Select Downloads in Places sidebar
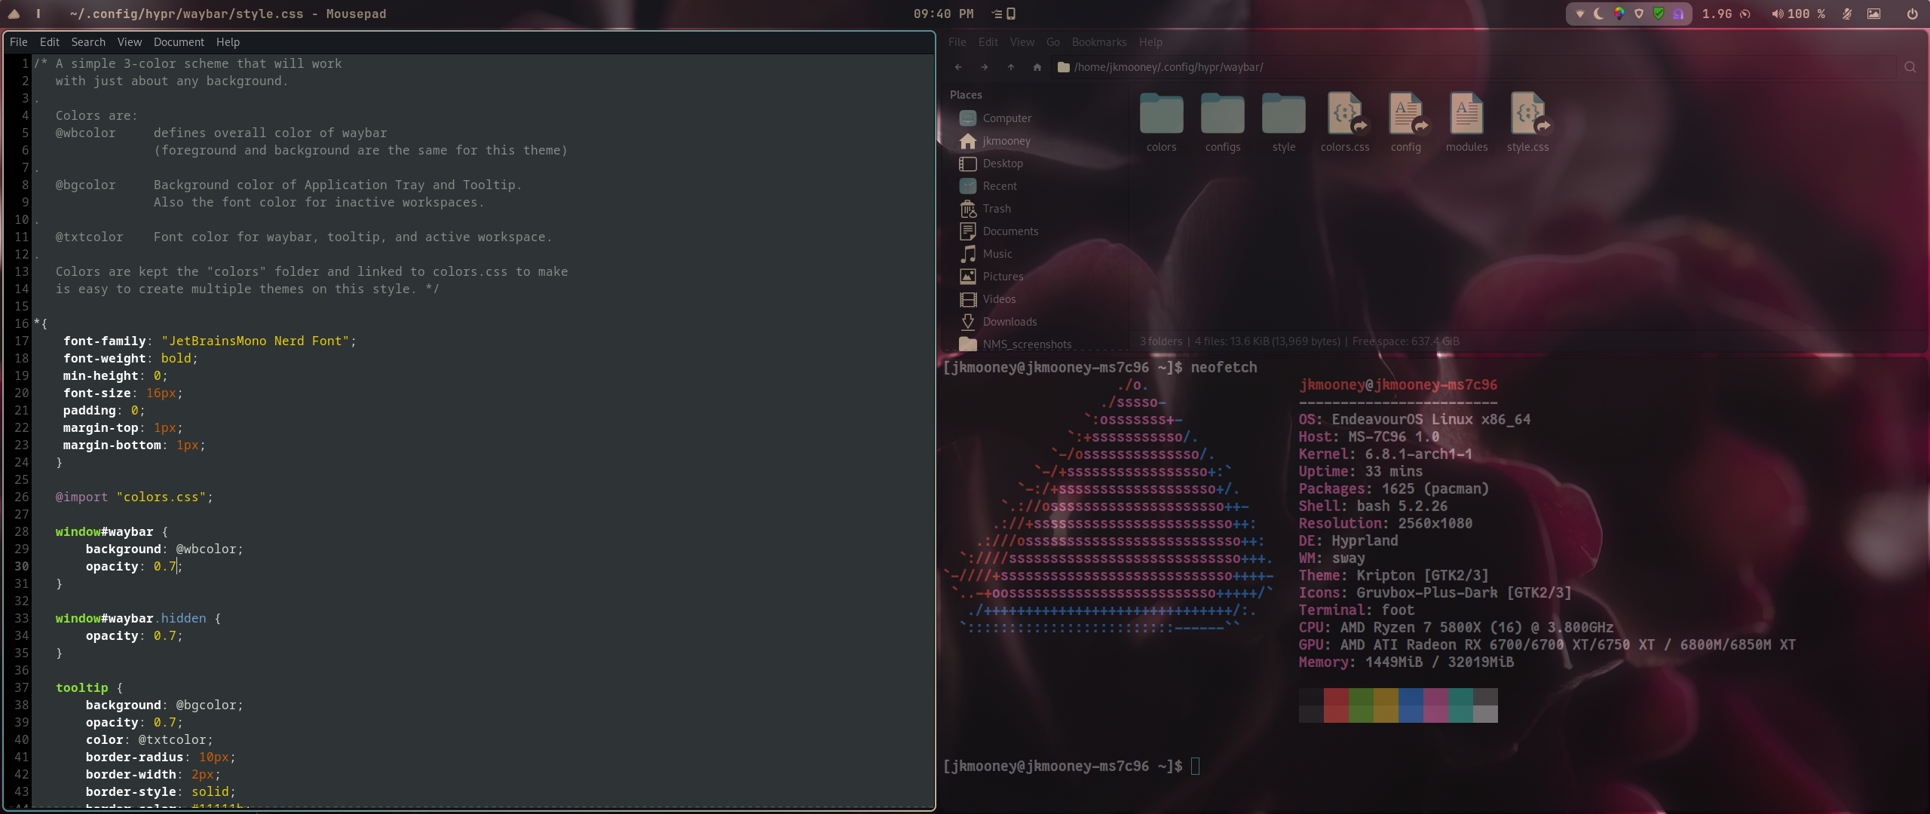Viewport: 1930px width, 814px height. (x=1009, y=322)
